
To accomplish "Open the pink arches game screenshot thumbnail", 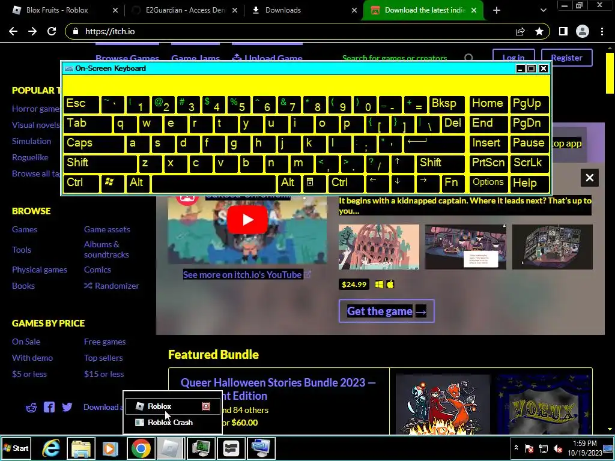I will tap(379, 247).
